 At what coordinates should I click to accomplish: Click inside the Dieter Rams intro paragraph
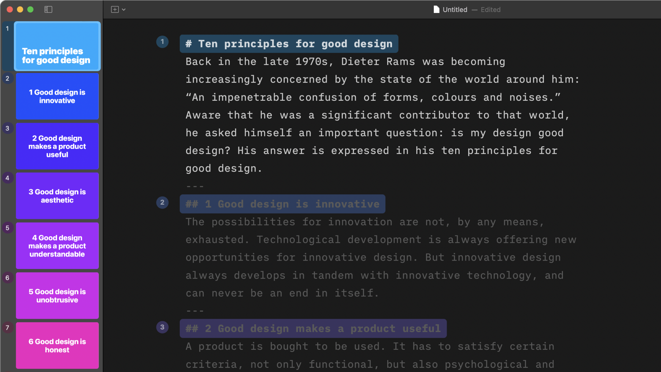click(355, 115)
